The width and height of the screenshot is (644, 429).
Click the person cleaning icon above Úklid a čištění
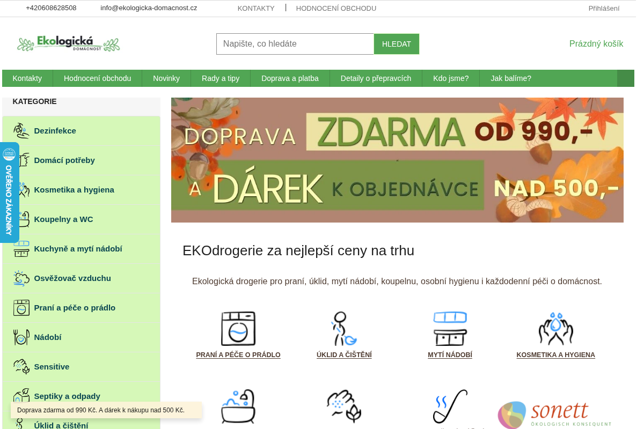tap(344, 329)
